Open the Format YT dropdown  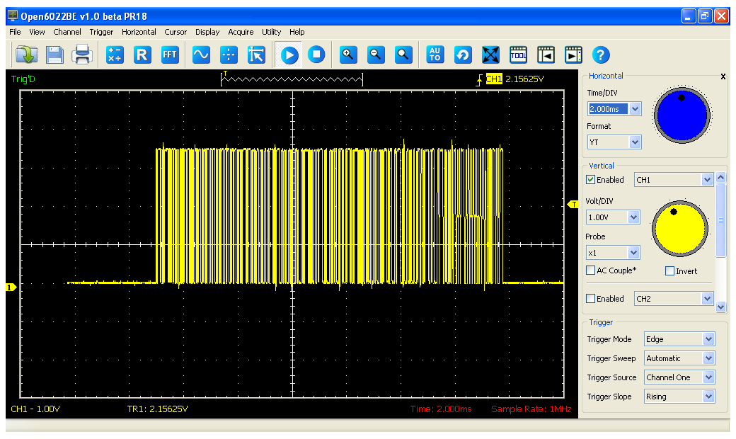tap(635, 142)
